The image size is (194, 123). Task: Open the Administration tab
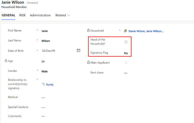(40, 15)
